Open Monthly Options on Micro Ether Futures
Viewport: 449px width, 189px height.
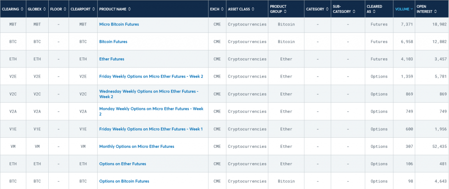point(136,146)
